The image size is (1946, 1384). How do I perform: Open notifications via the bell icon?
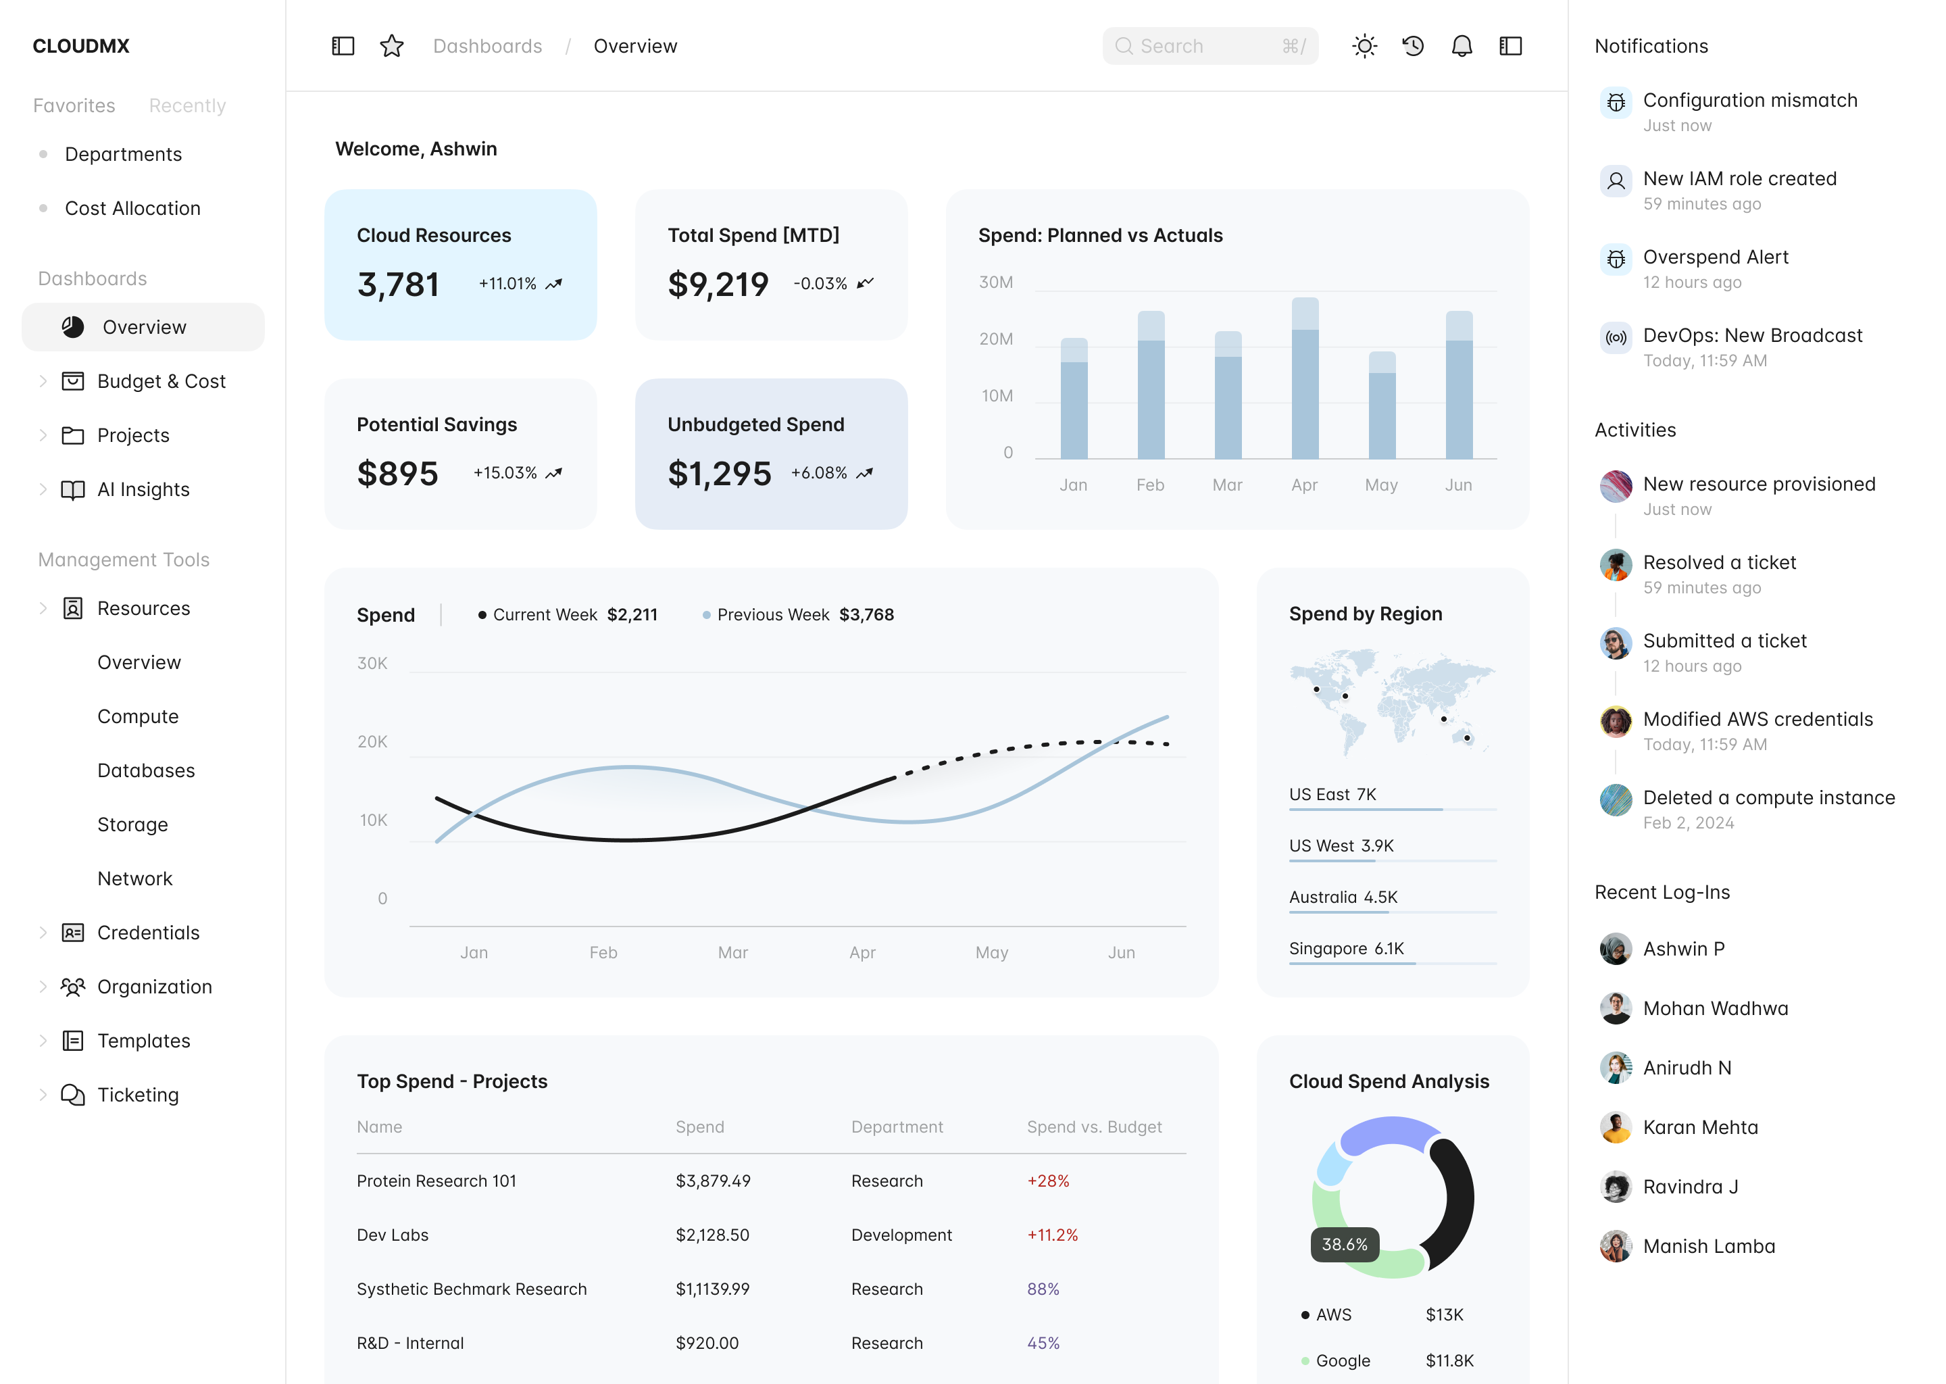(1462, 46)
